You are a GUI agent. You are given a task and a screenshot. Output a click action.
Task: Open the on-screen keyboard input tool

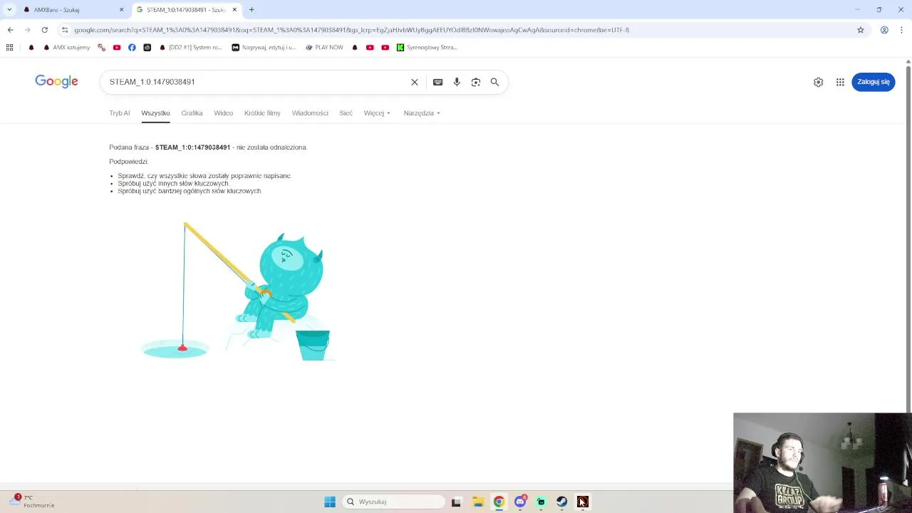click(438, 82)
